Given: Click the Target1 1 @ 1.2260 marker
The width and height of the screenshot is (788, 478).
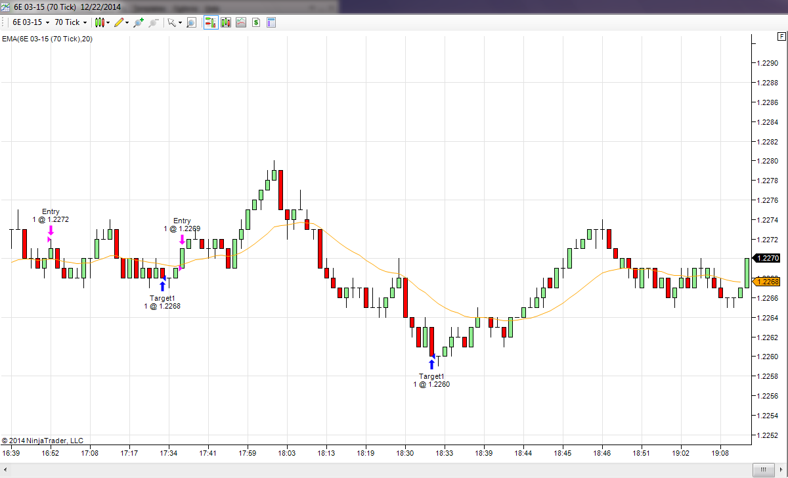Looking at the screenshot, I should point(431,372).
